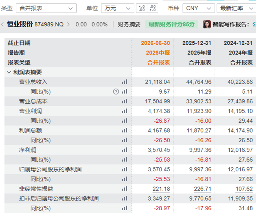This screenshot has height=213, width=256.
Task: Click 营业总收入 value 40,223.86
Action: click(240, 82)
